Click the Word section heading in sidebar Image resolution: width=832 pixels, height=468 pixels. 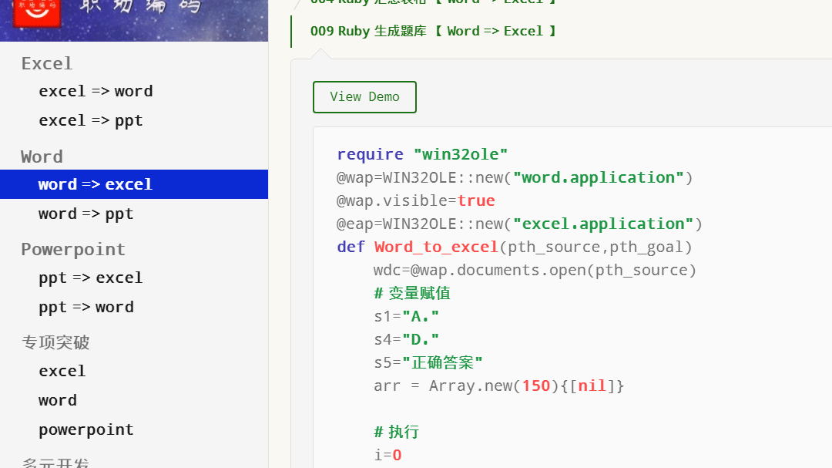coord(42,157)
